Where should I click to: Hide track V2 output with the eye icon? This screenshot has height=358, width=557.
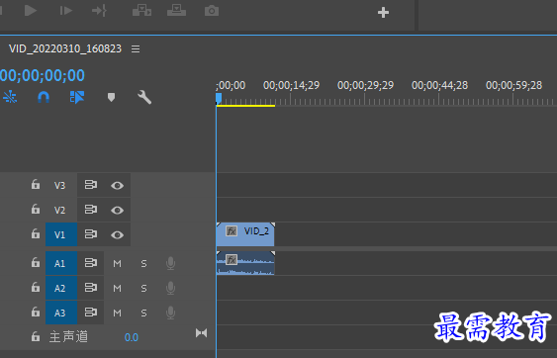117,211
